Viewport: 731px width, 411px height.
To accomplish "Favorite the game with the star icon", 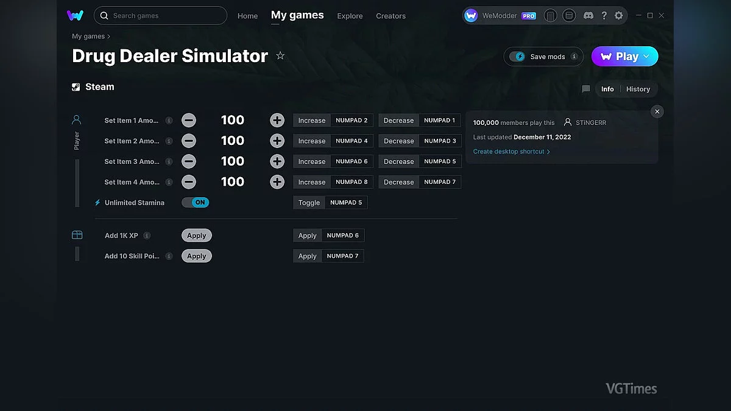I will (x=280, y=56).
